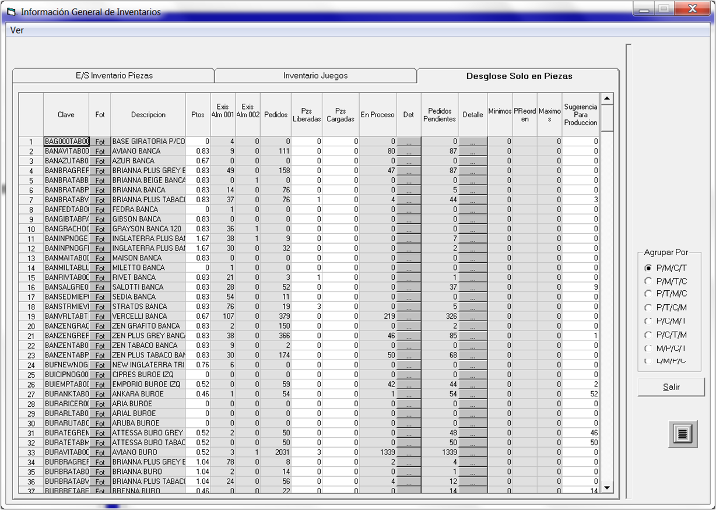Click row header number 19
The width and height of the screenshot is (716, 510).
31,316
